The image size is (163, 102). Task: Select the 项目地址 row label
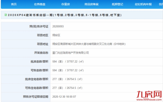43,44
